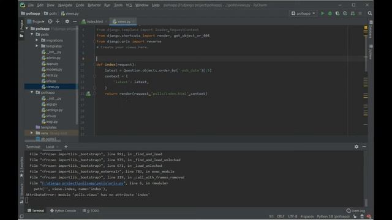Open the Database side tool window
The image size is (392, 220).
[371, 29]
